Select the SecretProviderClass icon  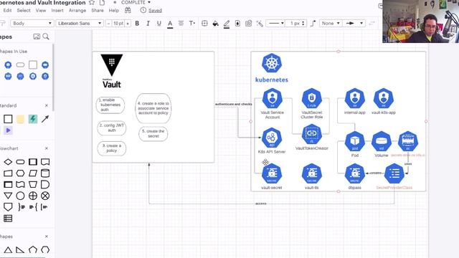tap(394, 173)
